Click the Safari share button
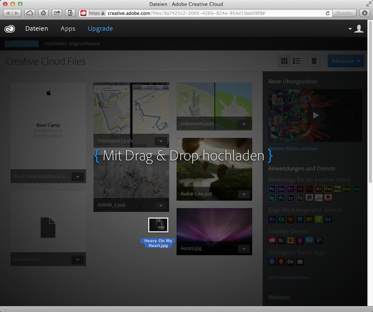The image size is (373, 312). [x=57, y=13]
